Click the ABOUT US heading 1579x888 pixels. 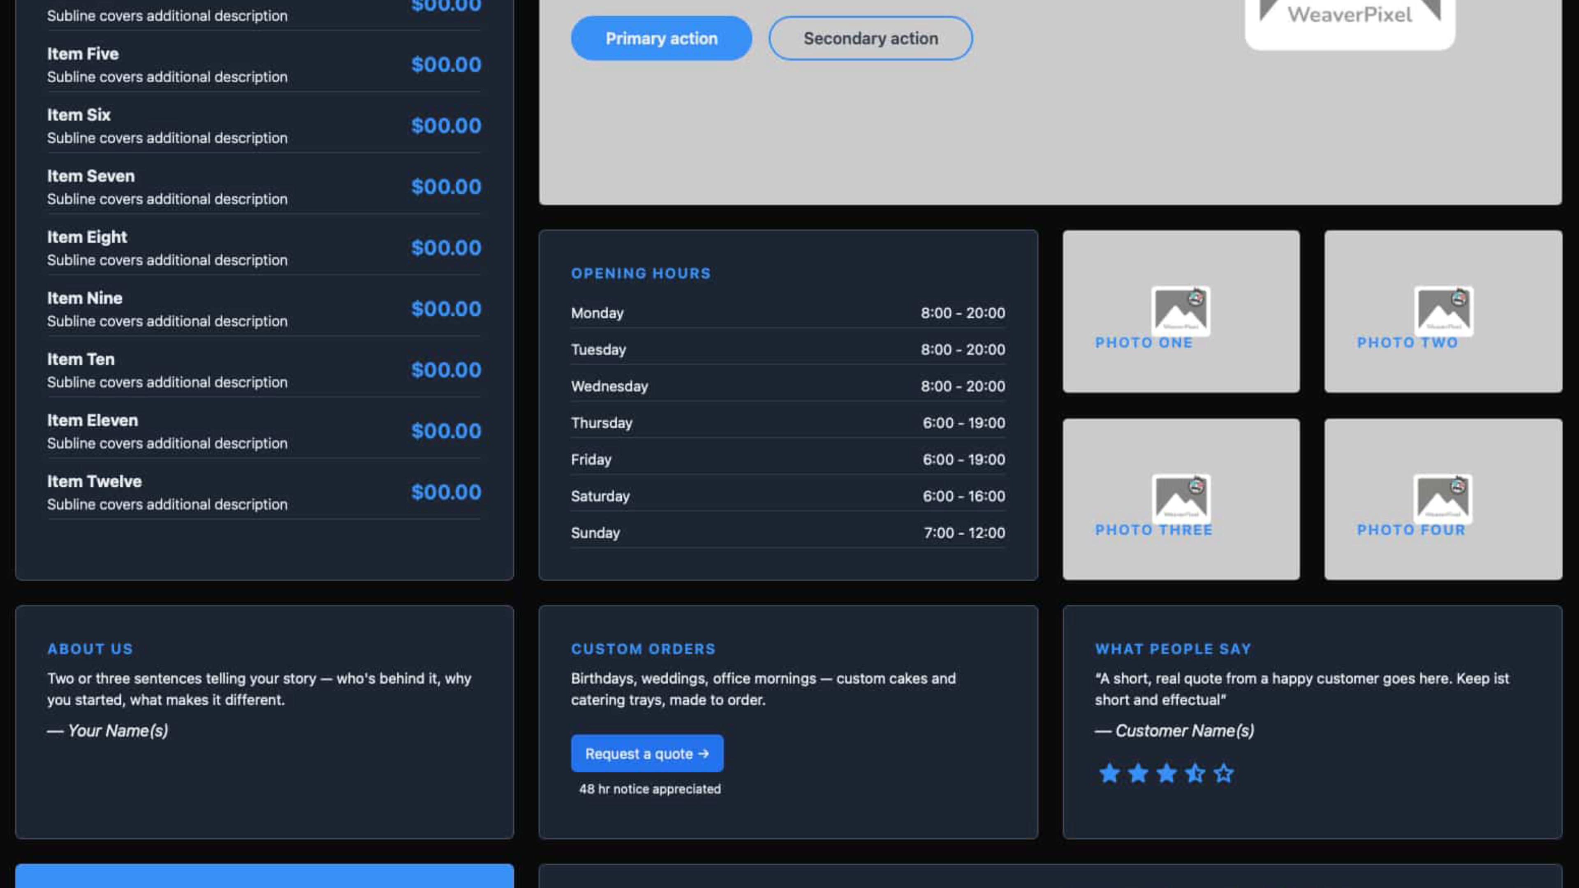pos(90,649)
